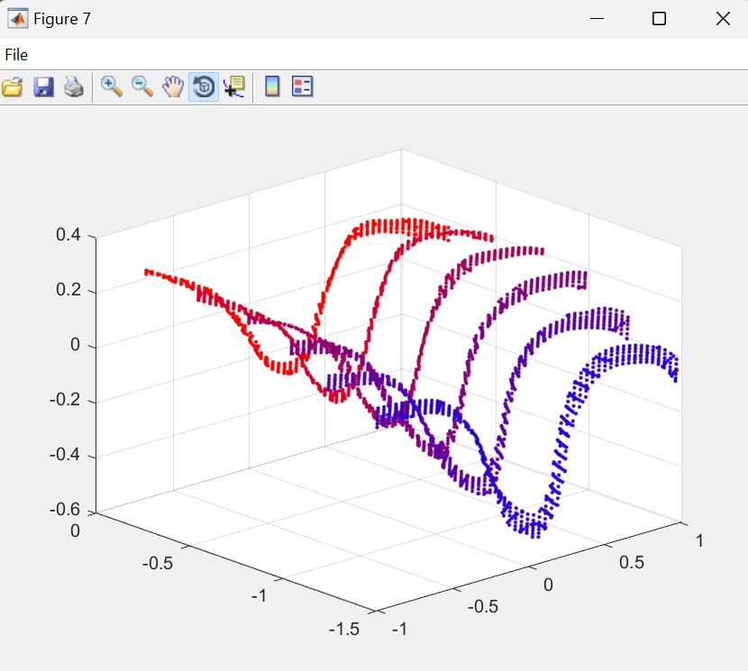The height and width of the screenshot is (671, 748).
Task: Click the Open File folder icon
Action: coord(12,86)
